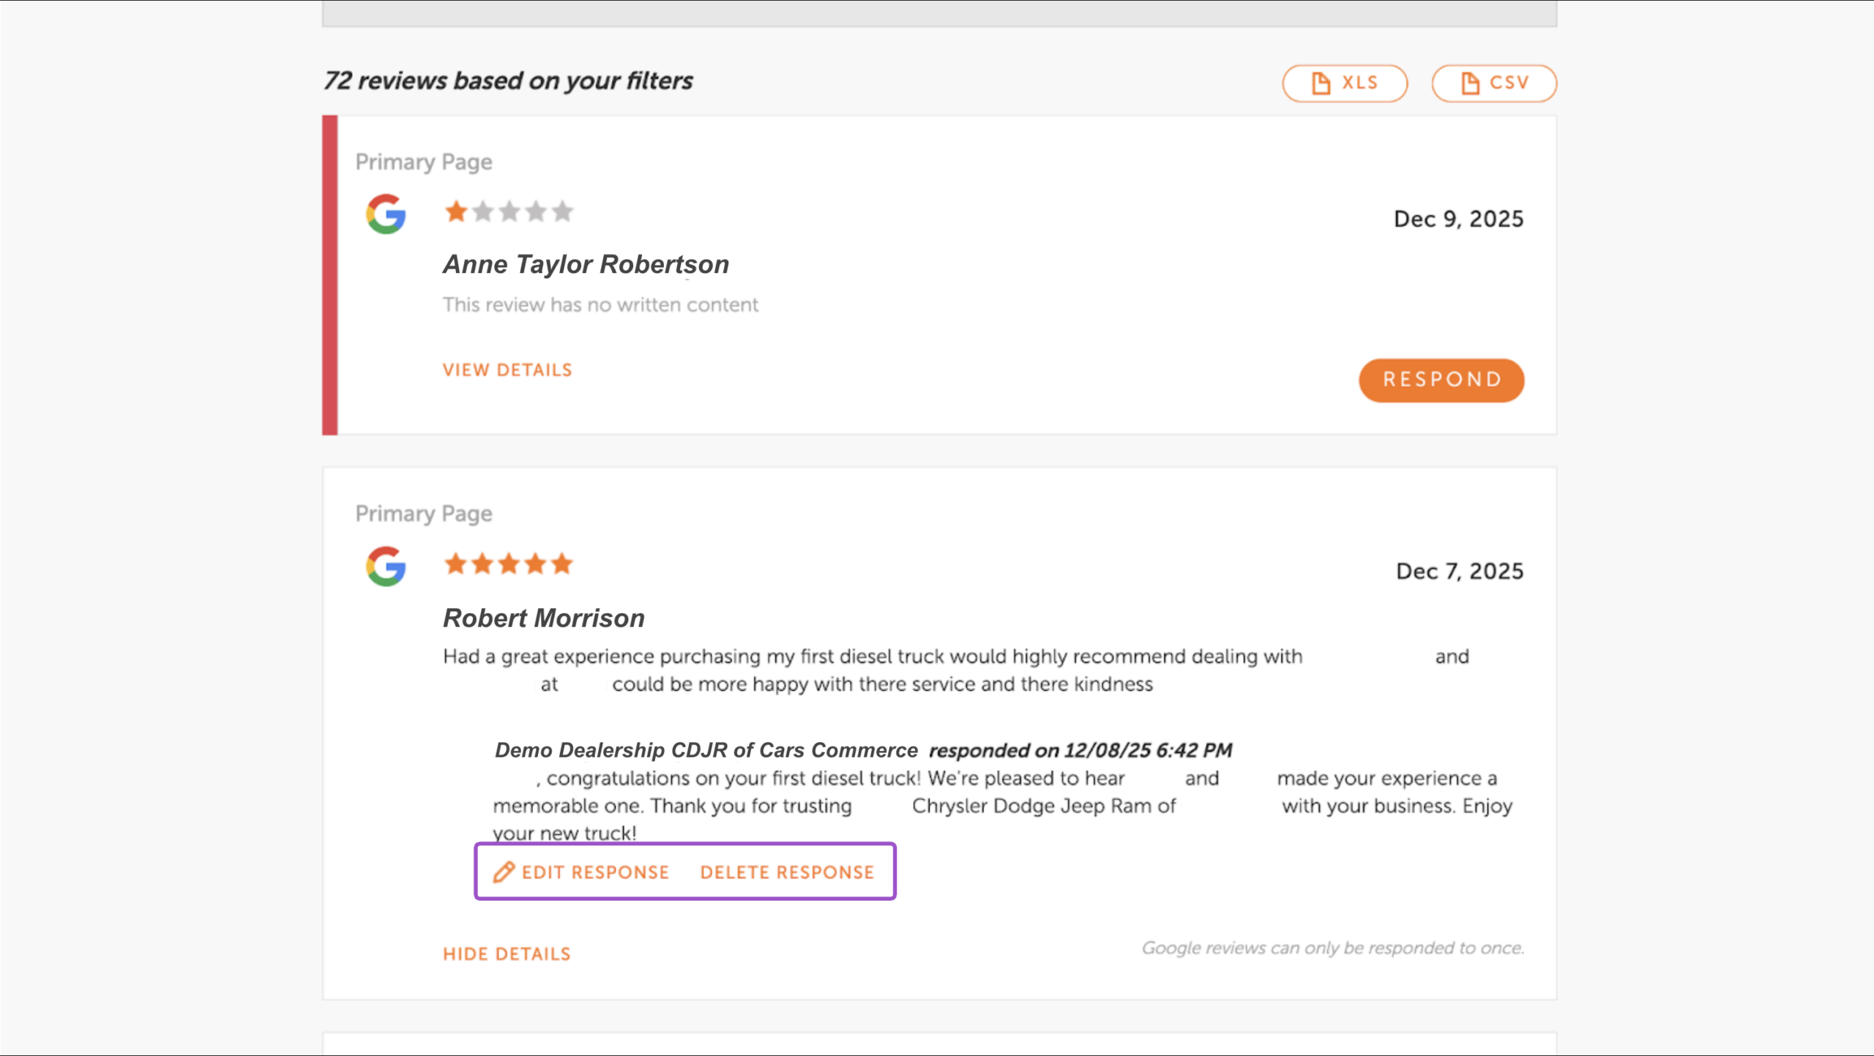Collapse Hide Details on Robert's review
Viewport: 1874px width, 1056px height.
pyautogui.click(x=507, y=954)
